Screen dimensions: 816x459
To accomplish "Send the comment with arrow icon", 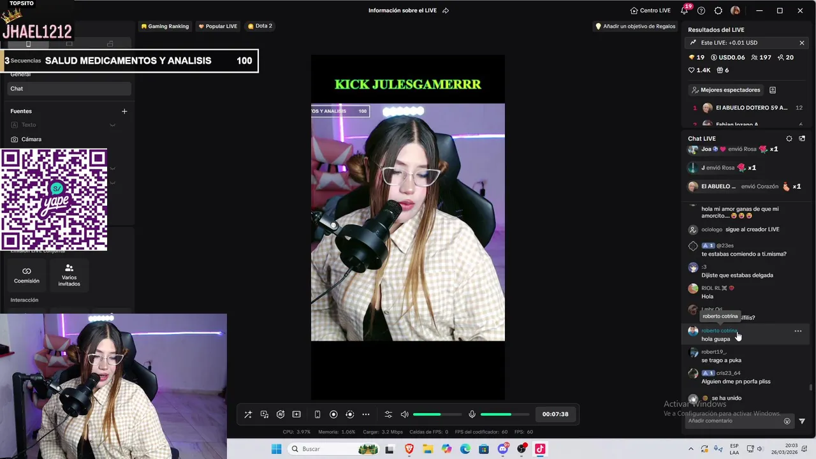I will pos(802,421).
